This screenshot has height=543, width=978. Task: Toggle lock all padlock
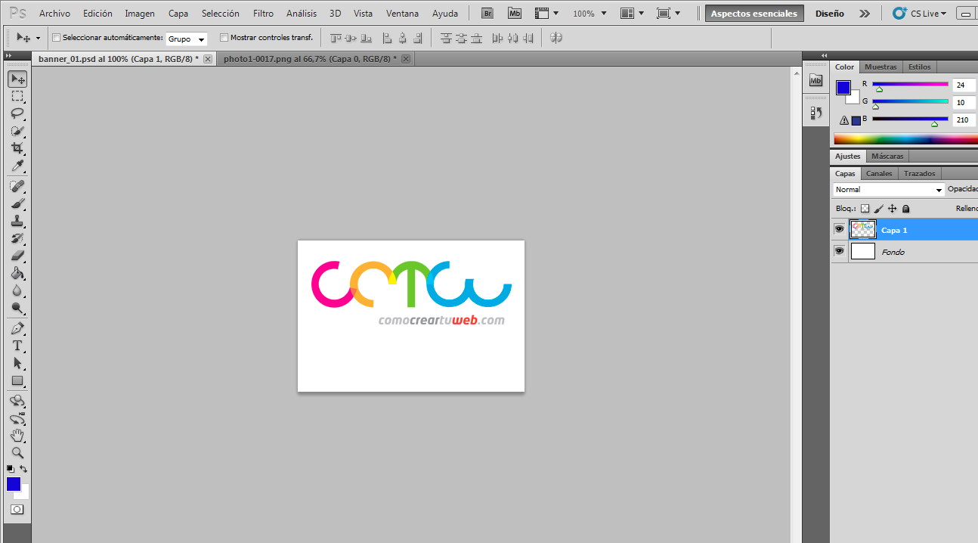pyautogui.click(x=905, y=209)
